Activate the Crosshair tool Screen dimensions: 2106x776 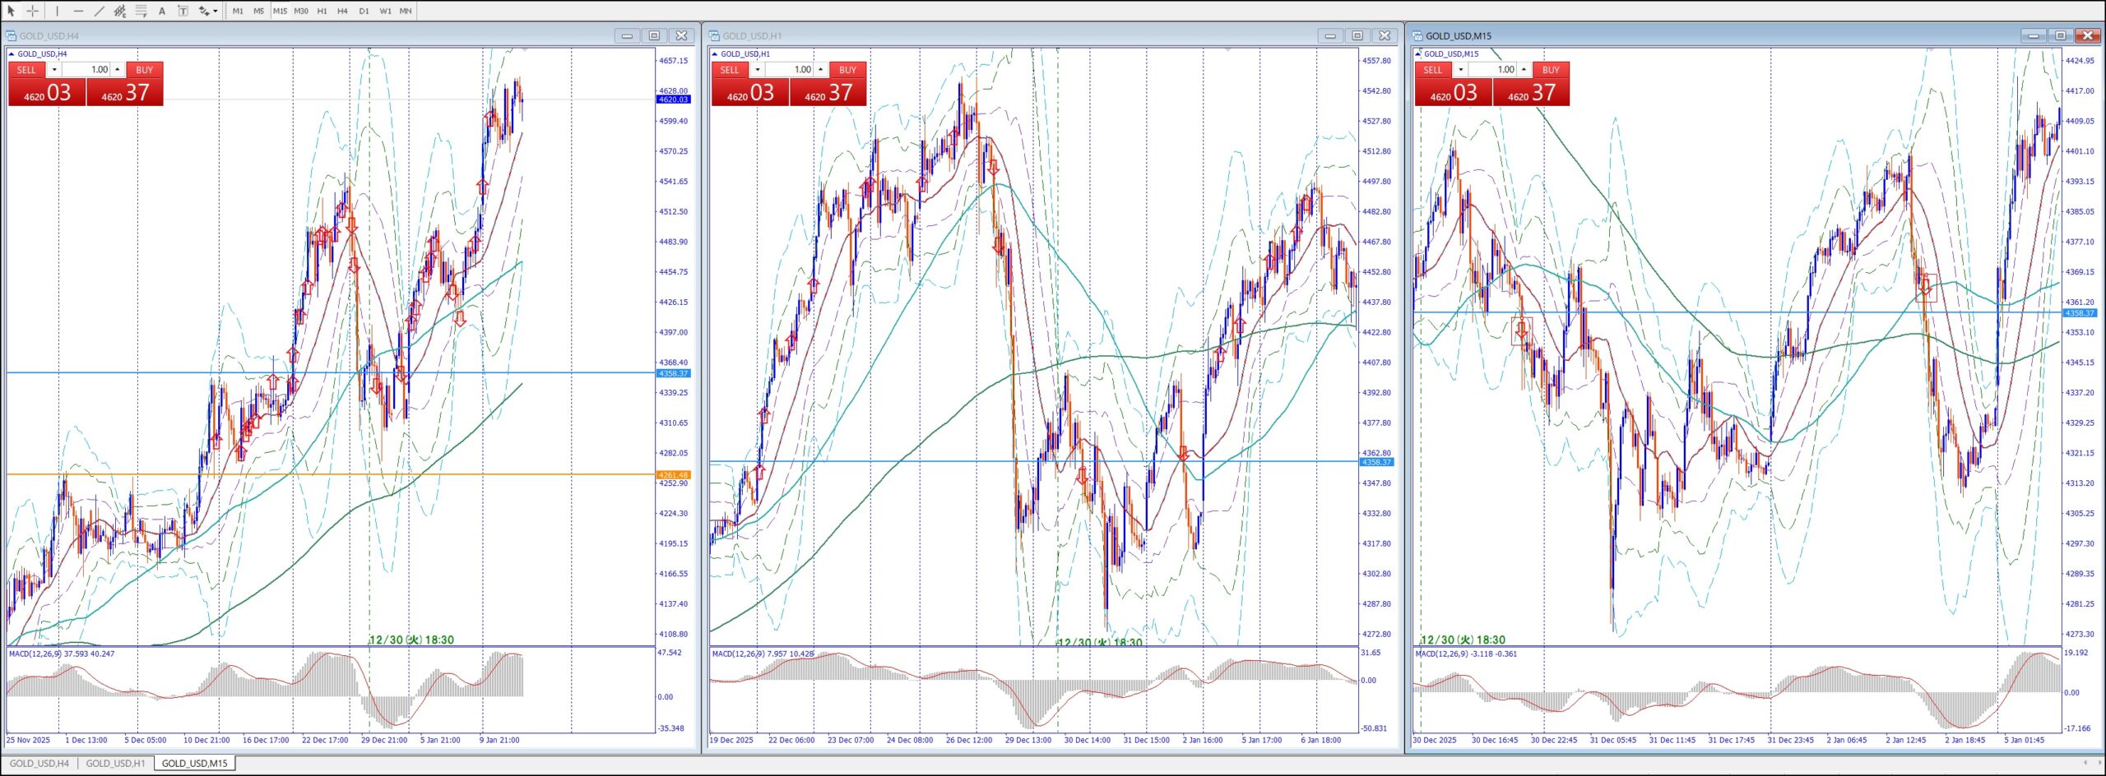pyautogui.click(x=33, y=11)
